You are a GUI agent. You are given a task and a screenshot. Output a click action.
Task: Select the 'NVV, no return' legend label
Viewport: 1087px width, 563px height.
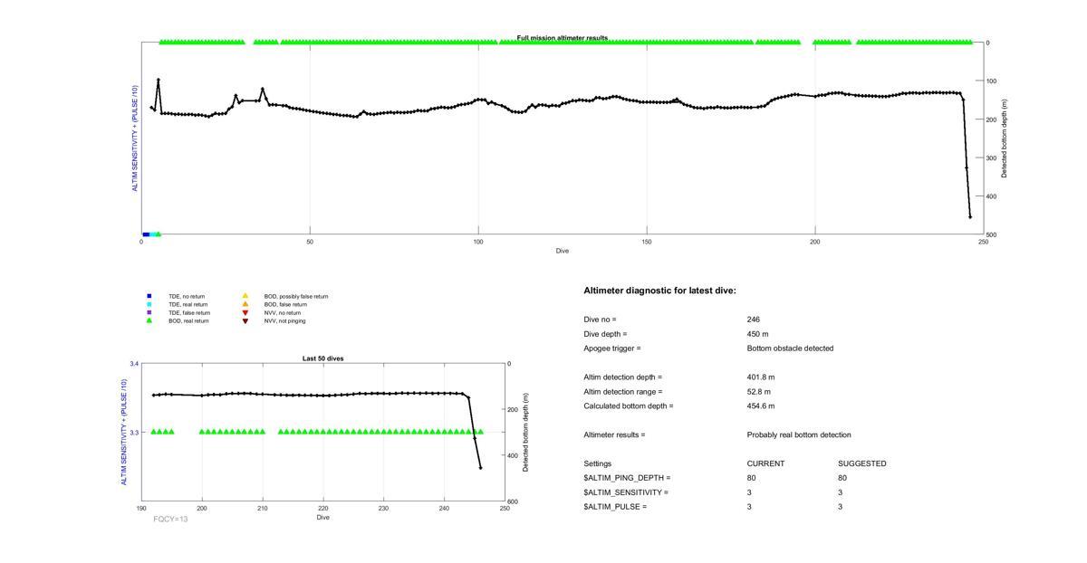[283, 312]
